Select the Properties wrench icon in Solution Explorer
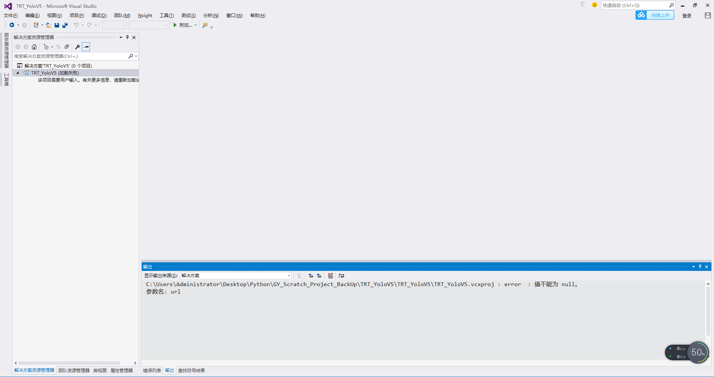This screenshot has height=377, width=714. click(x=77, y=47)
